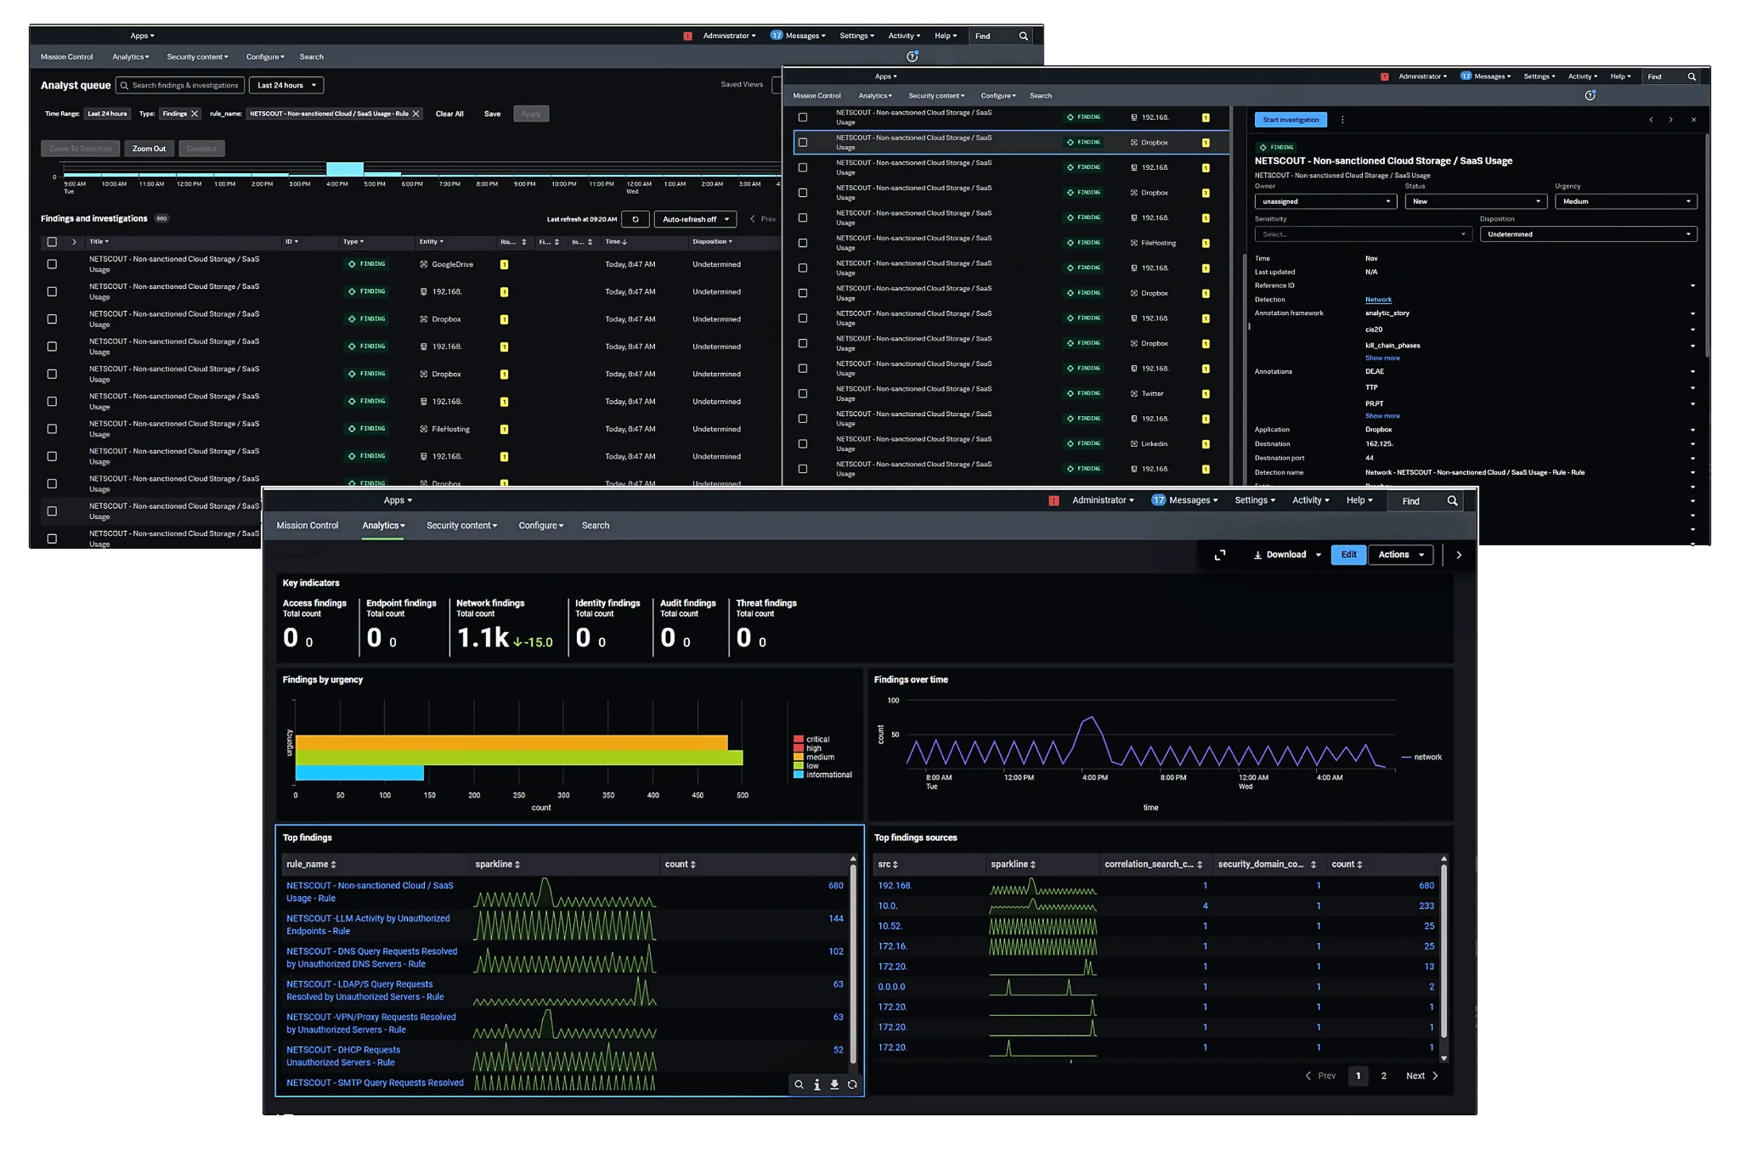Go to previous finding in detail panel
Screen dimensions: 1740x1150
1651,120
